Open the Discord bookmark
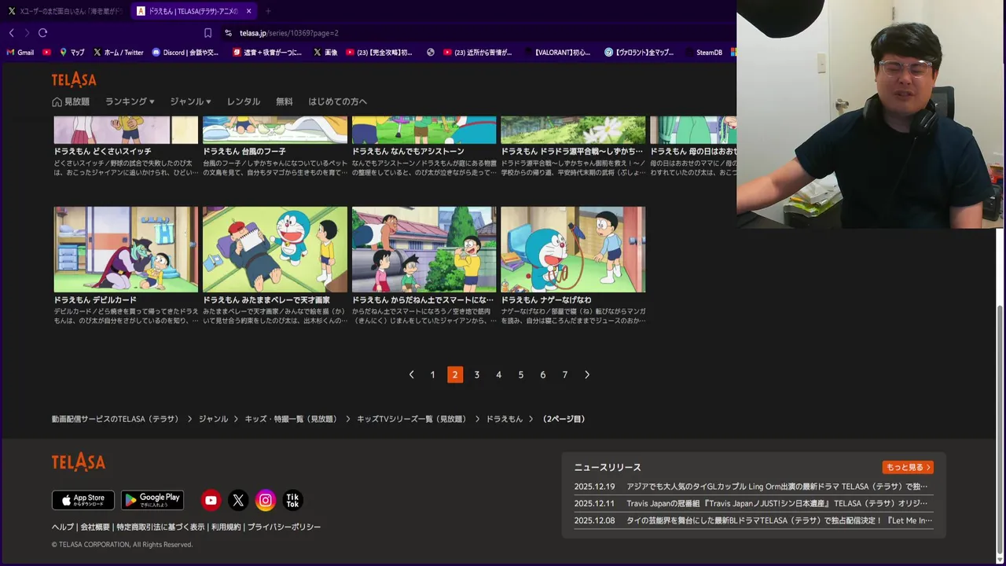 point(185,53)
